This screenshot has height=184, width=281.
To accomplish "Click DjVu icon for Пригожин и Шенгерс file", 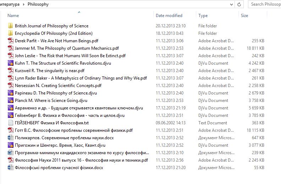I will coord(11,145).
